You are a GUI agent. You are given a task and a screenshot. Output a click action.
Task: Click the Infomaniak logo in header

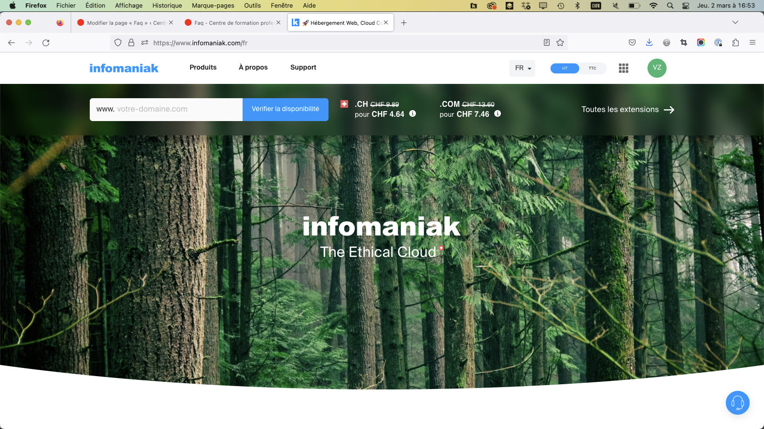(x=124, y=68)
